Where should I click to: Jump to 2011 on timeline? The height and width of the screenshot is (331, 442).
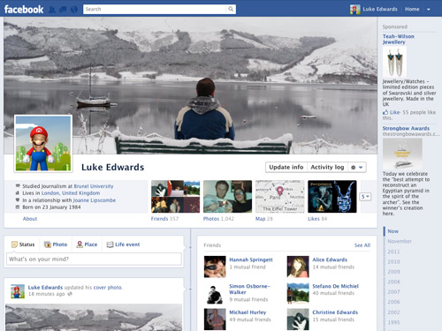point(393,252)
